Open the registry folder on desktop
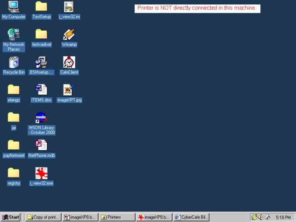Screen dimensions: 296x222 14,174
